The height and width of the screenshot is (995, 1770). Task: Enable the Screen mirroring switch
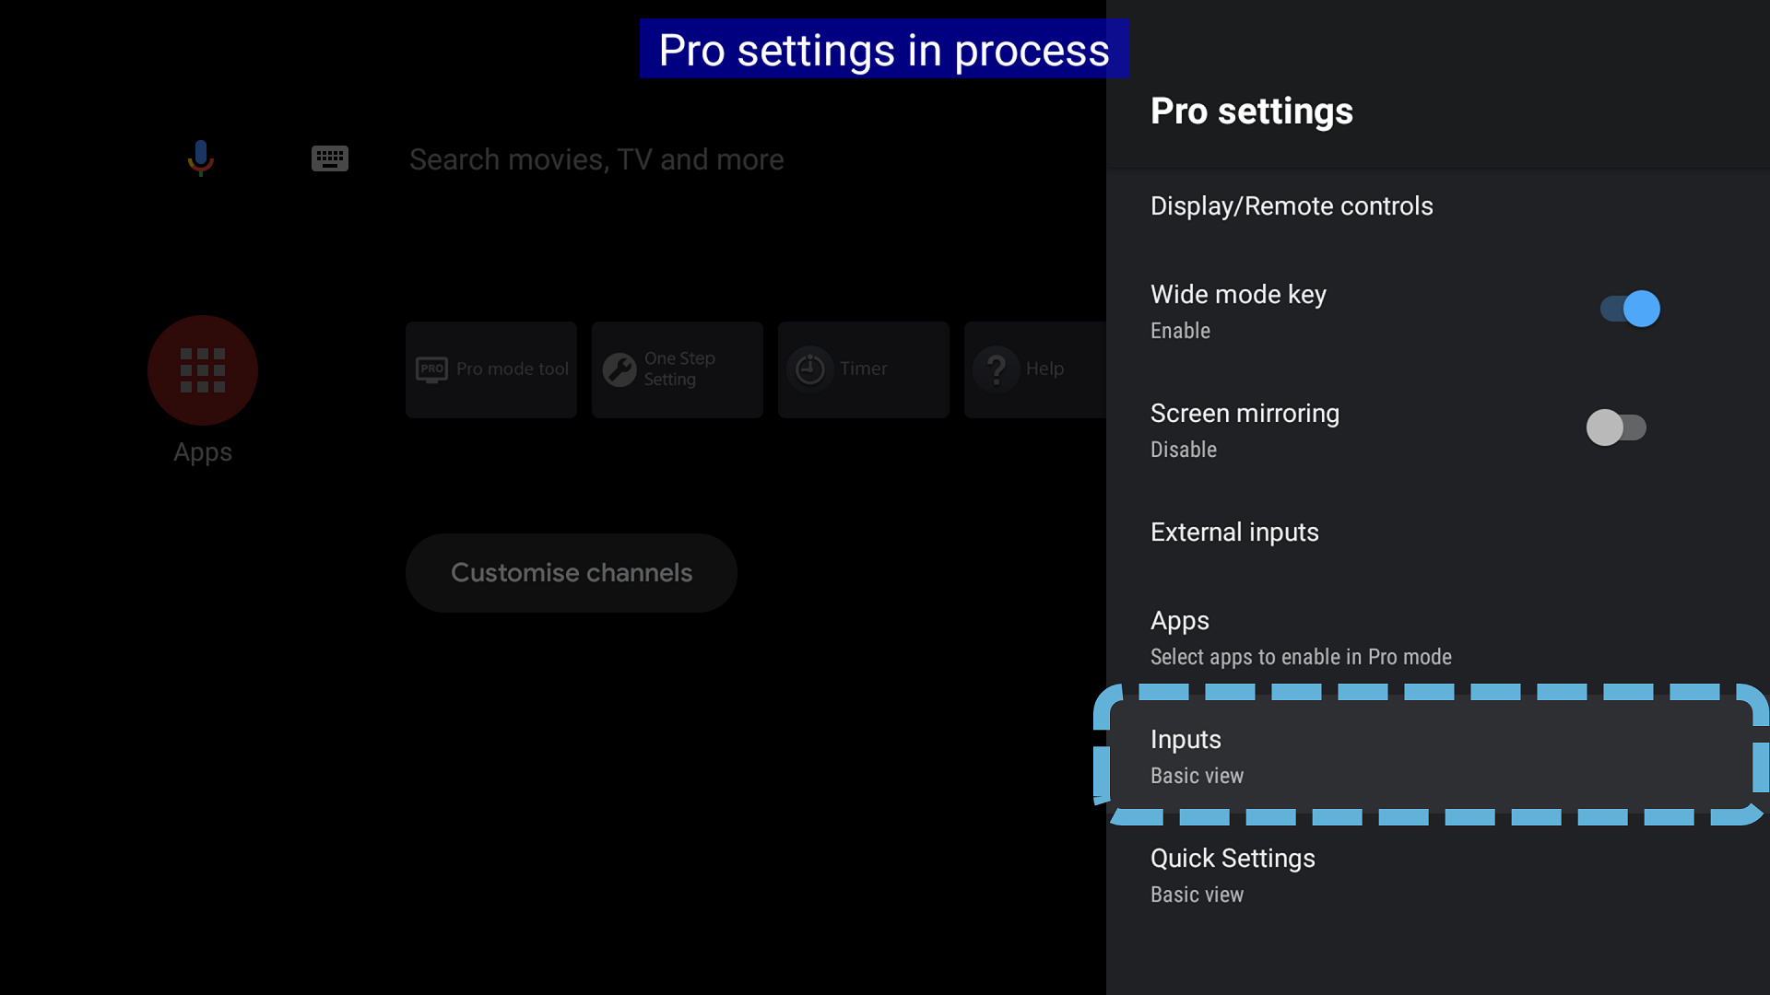coord(1616,427)
